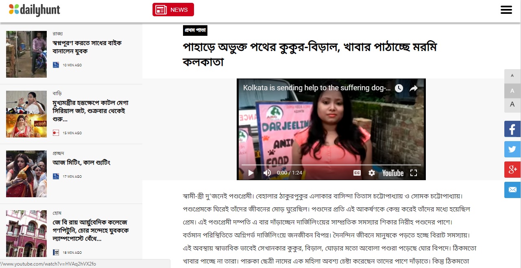Click the Watch later clock icon

coord(399,88)
